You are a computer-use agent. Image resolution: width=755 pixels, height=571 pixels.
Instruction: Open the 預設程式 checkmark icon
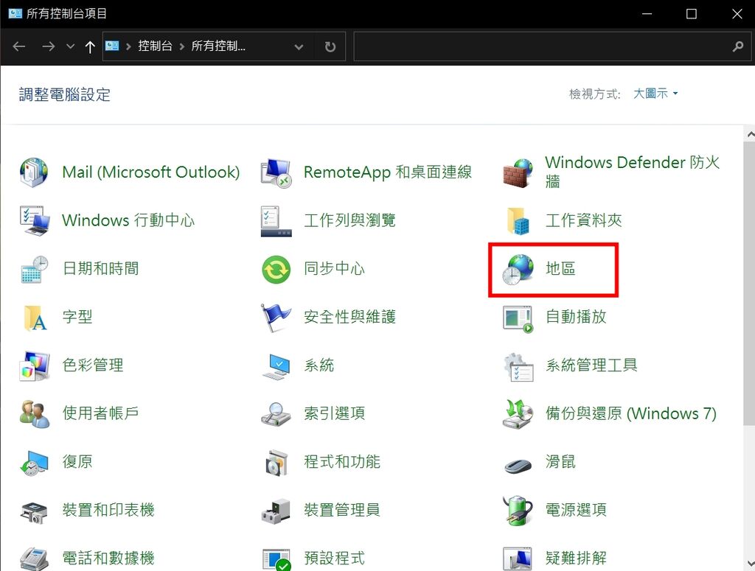(x=276, y=559)
